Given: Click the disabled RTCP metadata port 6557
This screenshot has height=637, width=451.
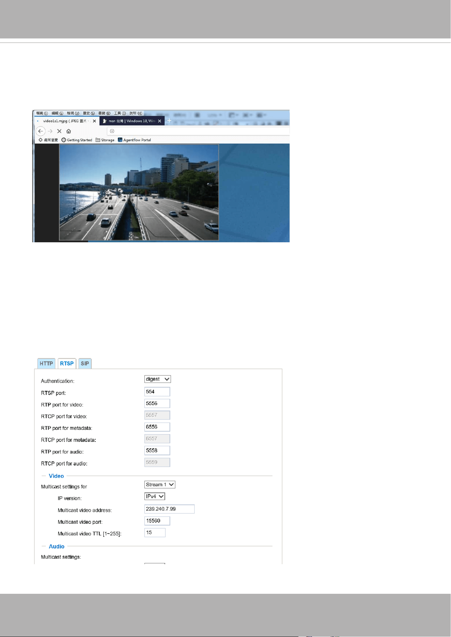Looking at the screenshot, I should click(157, 439).
